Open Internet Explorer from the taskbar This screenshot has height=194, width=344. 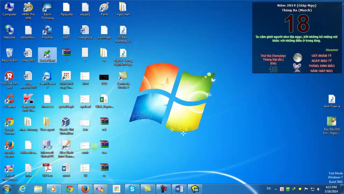coord(23,189)
